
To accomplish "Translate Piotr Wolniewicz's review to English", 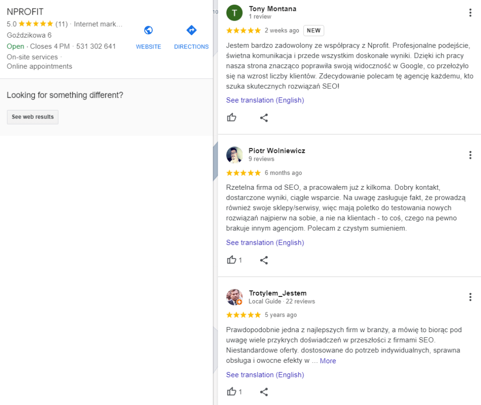I will pyautogui.click(x=265, y=242).
